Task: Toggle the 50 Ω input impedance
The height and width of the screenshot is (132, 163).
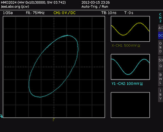Action: [x=161, y=63]
